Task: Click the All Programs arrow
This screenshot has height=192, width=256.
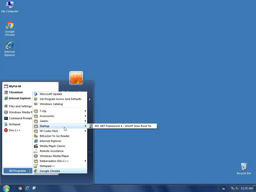Action: pos(30,171)
